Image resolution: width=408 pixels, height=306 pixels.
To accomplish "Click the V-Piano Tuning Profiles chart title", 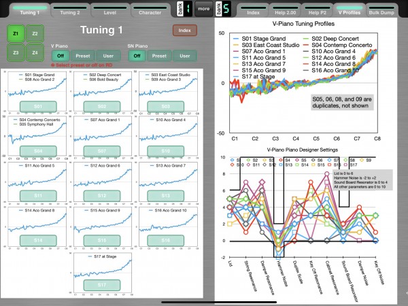I will click(x=303, y=24).
